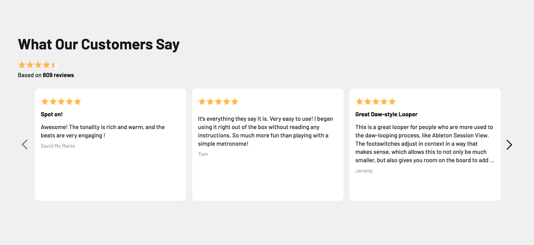The image size is (534, 245).
Task: Click the reviewer name Jeremy
Action: [364, 171]
